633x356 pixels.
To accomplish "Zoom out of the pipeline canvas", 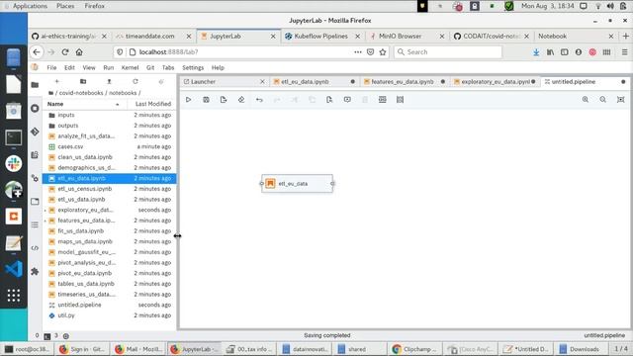I will point(602,100).
